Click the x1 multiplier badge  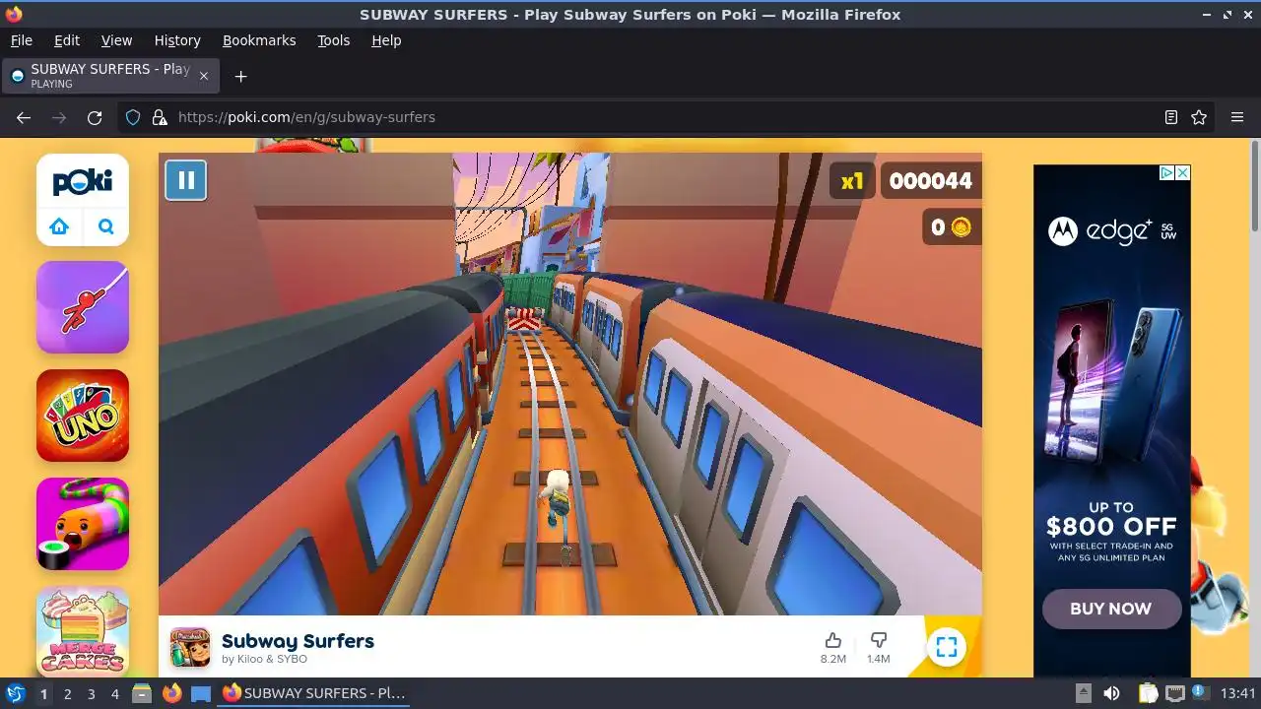pos(852,181)
